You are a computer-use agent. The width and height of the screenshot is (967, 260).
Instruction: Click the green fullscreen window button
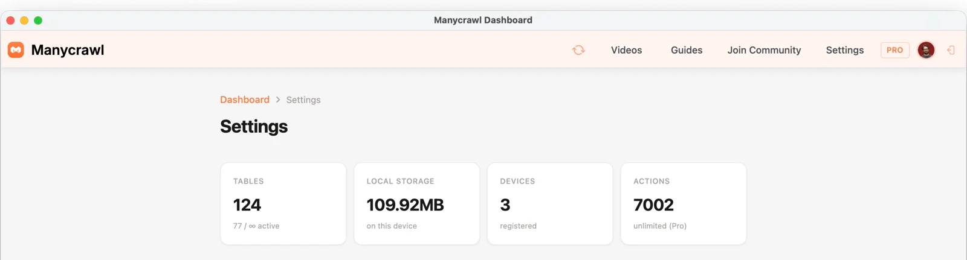point(38,21)
